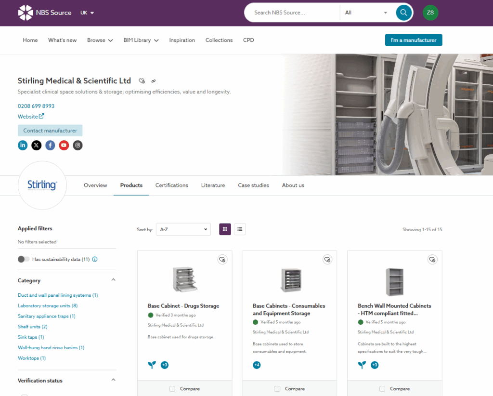Filter by Duct and wall panel lining systems
493x396 pixels.
point(58,295)
